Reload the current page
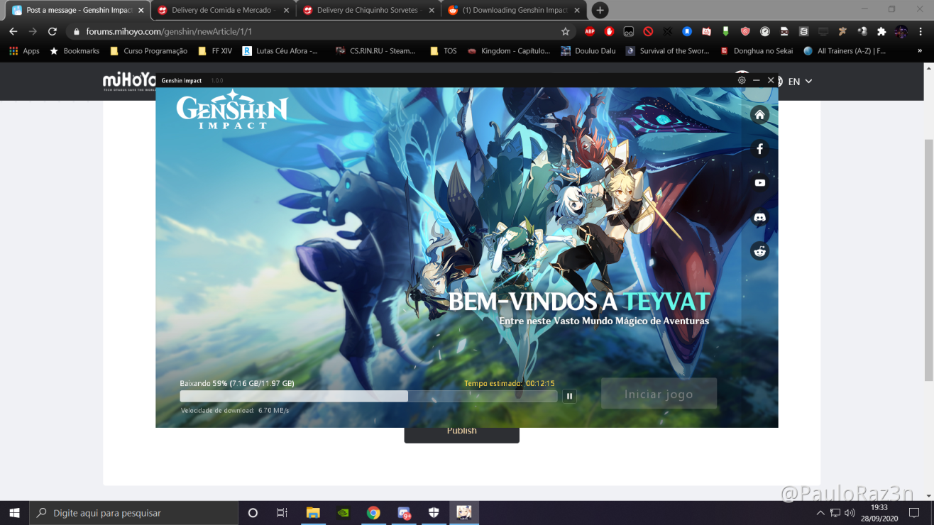The height and width of the screenshot is (525, 934). click(x=53, y=31)
